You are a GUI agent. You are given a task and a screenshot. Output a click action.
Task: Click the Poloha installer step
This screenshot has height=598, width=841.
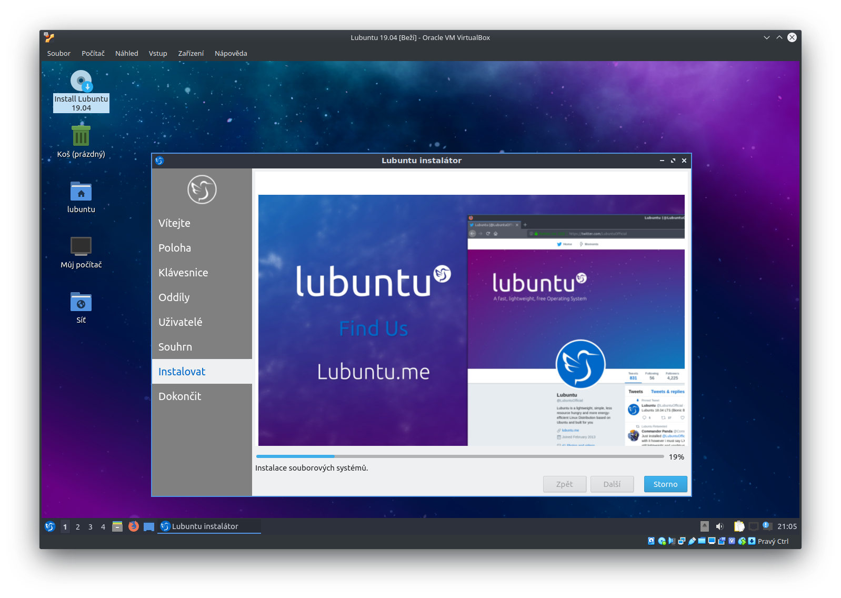click(x=202, y=248)
